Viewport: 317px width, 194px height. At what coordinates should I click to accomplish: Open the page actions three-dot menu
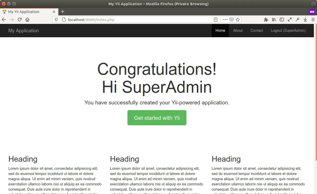click(x=225, y=20)
